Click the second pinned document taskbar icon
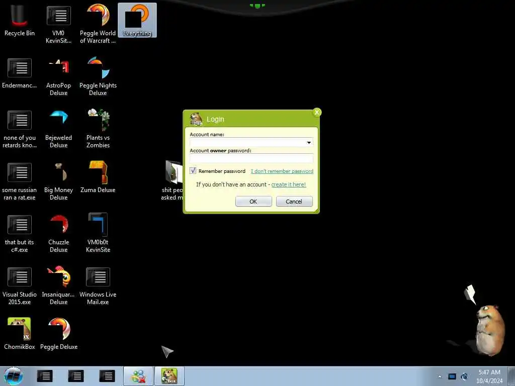The width and height of the screenshot is (515, 386). point(76,376)
